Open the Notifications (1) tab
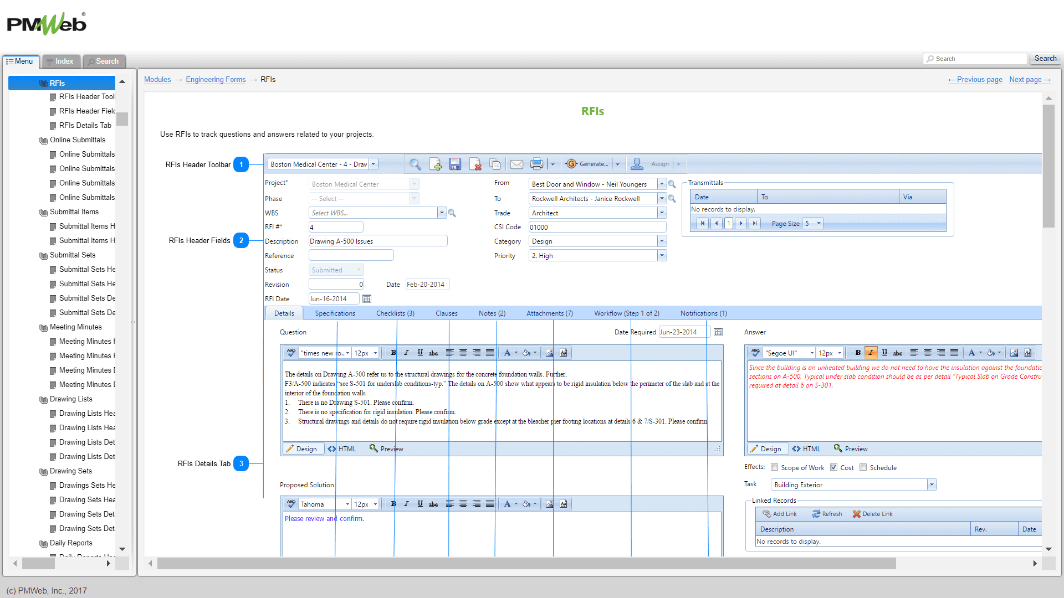This screenshot has height=598, width=1064. [704, 313]
